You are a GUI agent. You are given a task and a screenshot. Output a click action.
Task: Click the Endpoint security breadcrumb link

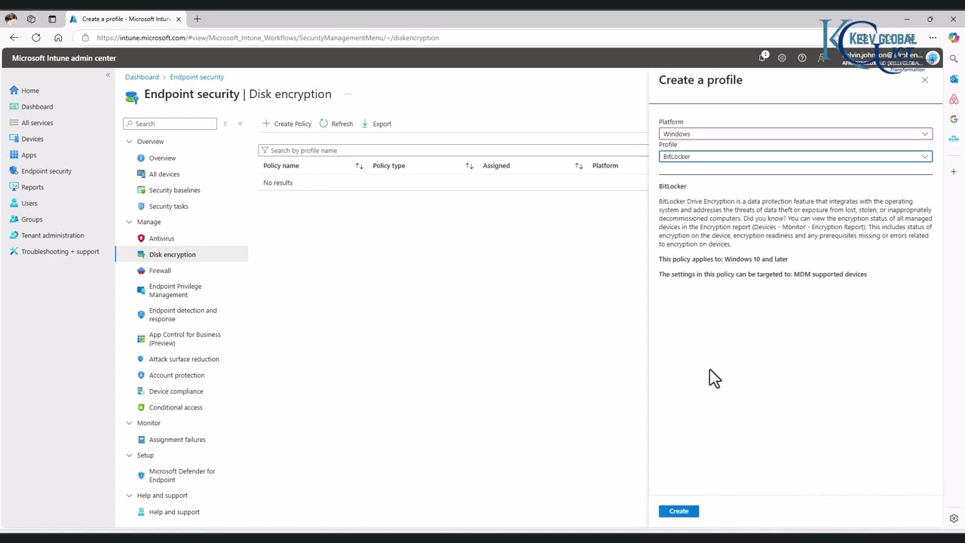[197, 77]
